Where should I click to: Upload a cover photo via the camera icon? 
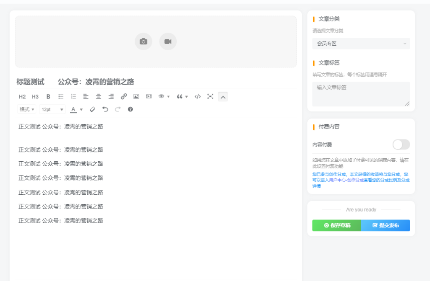coord(143,41)
